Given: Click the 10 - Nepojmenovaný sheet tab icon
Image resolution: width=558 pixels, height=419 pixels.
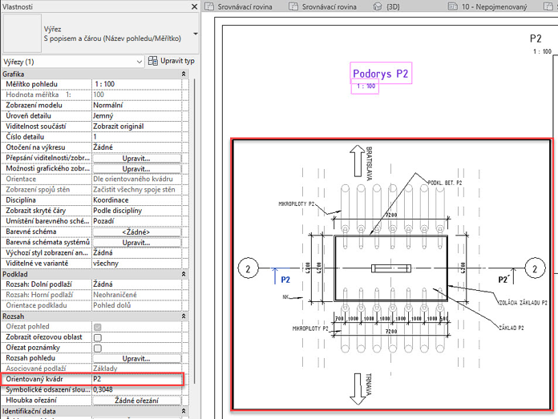Looking at the screenshot, I should [x=452, y=7].
